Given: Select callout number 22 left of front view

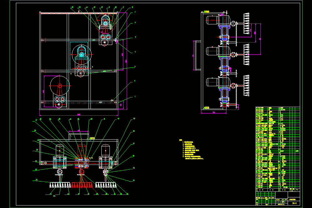Looking at the screenshot, I should tap(36, 170).
